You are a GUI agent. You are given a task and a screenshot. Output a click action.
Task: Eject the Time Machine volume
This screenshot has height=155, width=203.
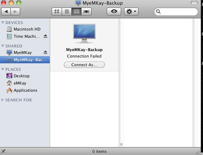pyautogui.click(x=45, y=36)
